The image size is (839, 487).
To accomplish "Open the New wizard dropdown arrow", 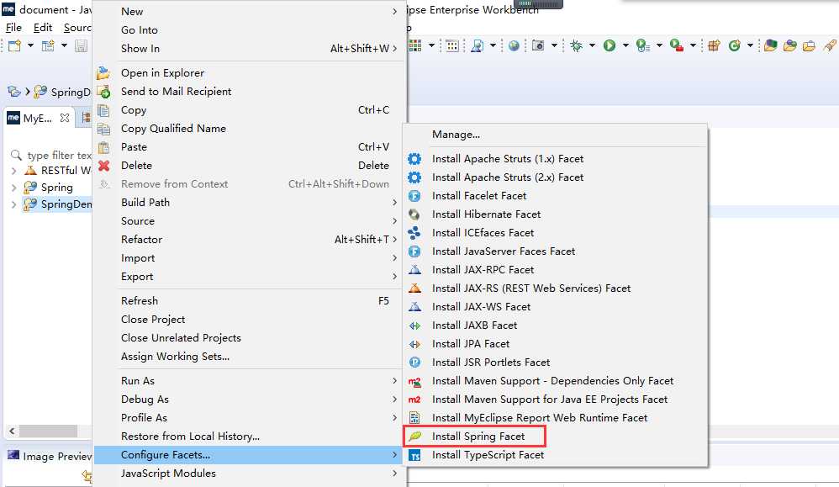I will 30,46.
